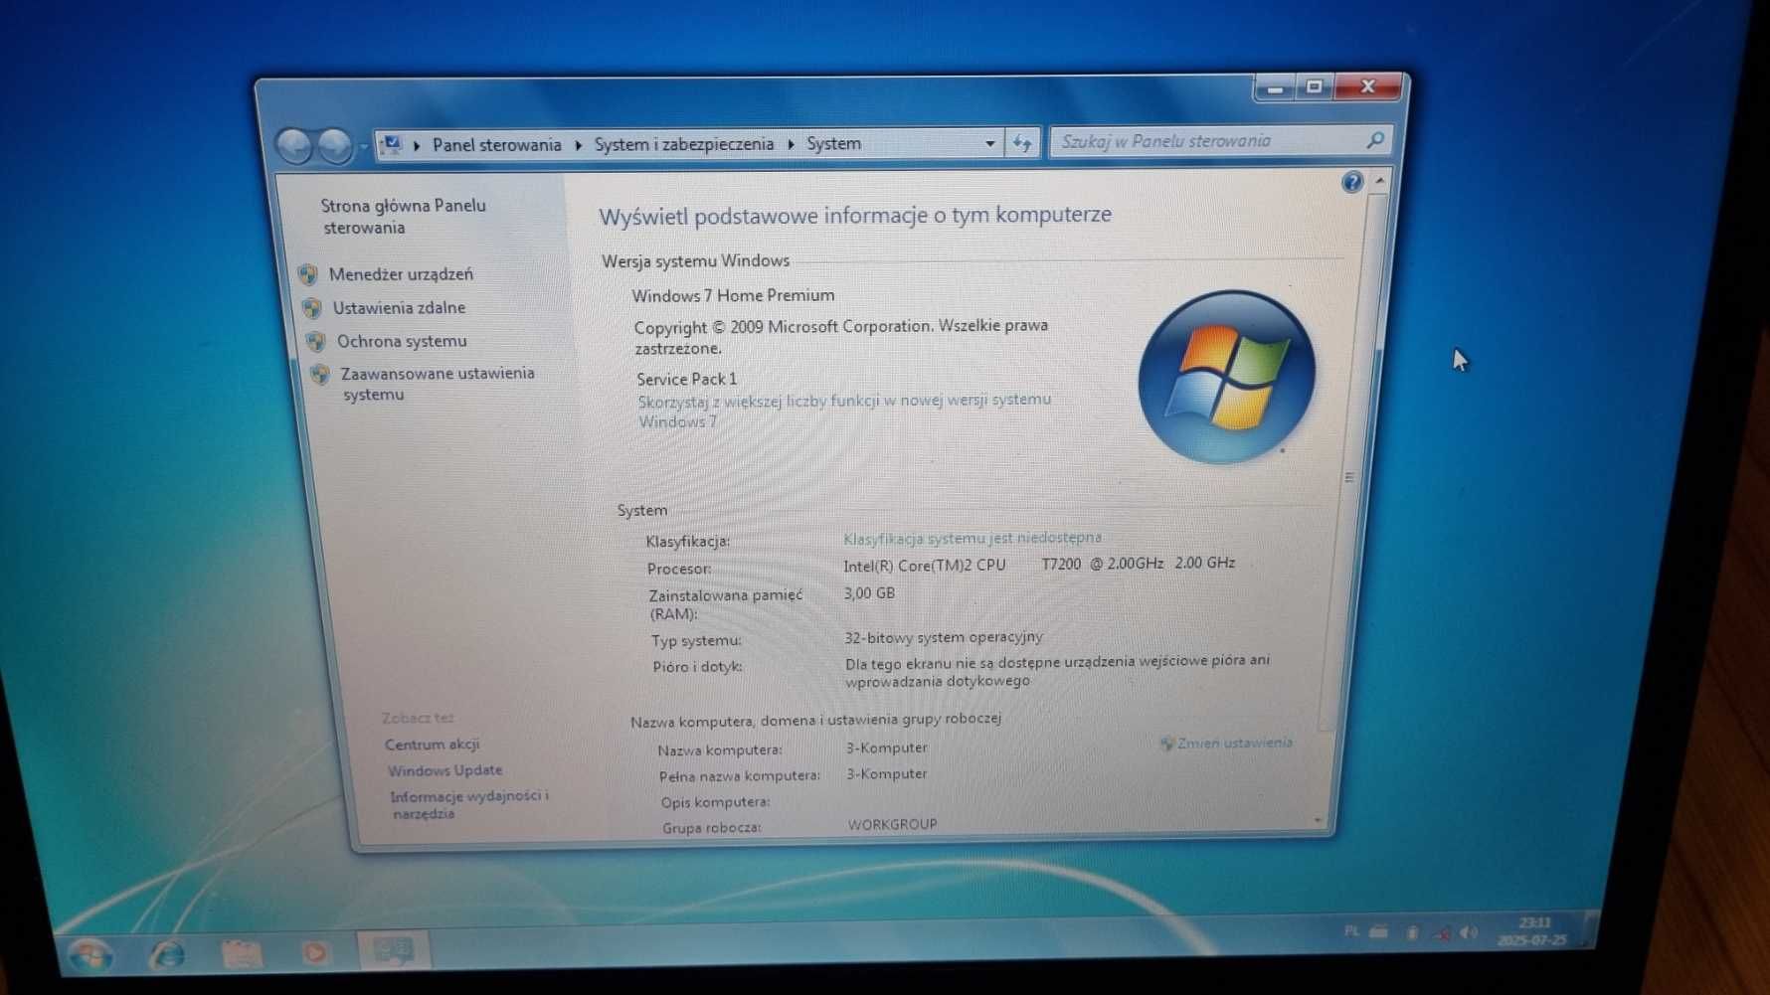Launch Internet Explorer from the taskbar

click(x=167, y=954)
